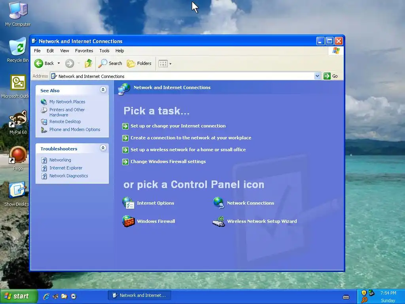Click the Network and Internet taskbar button

140,295
